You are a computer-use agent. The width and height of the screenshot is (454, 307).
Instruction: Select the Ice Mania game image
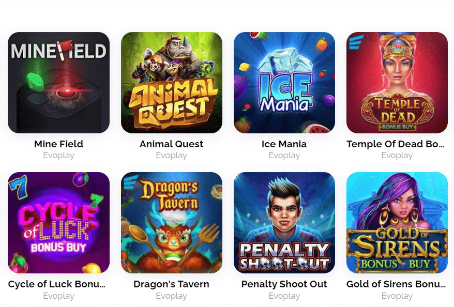(284, 83)
